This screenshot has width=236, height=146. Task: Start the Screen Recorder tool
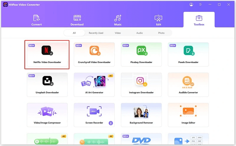pos(94,115)
